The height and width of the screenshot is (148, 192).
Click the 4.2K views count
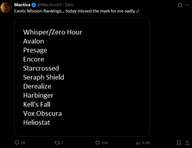pos(146,143)
